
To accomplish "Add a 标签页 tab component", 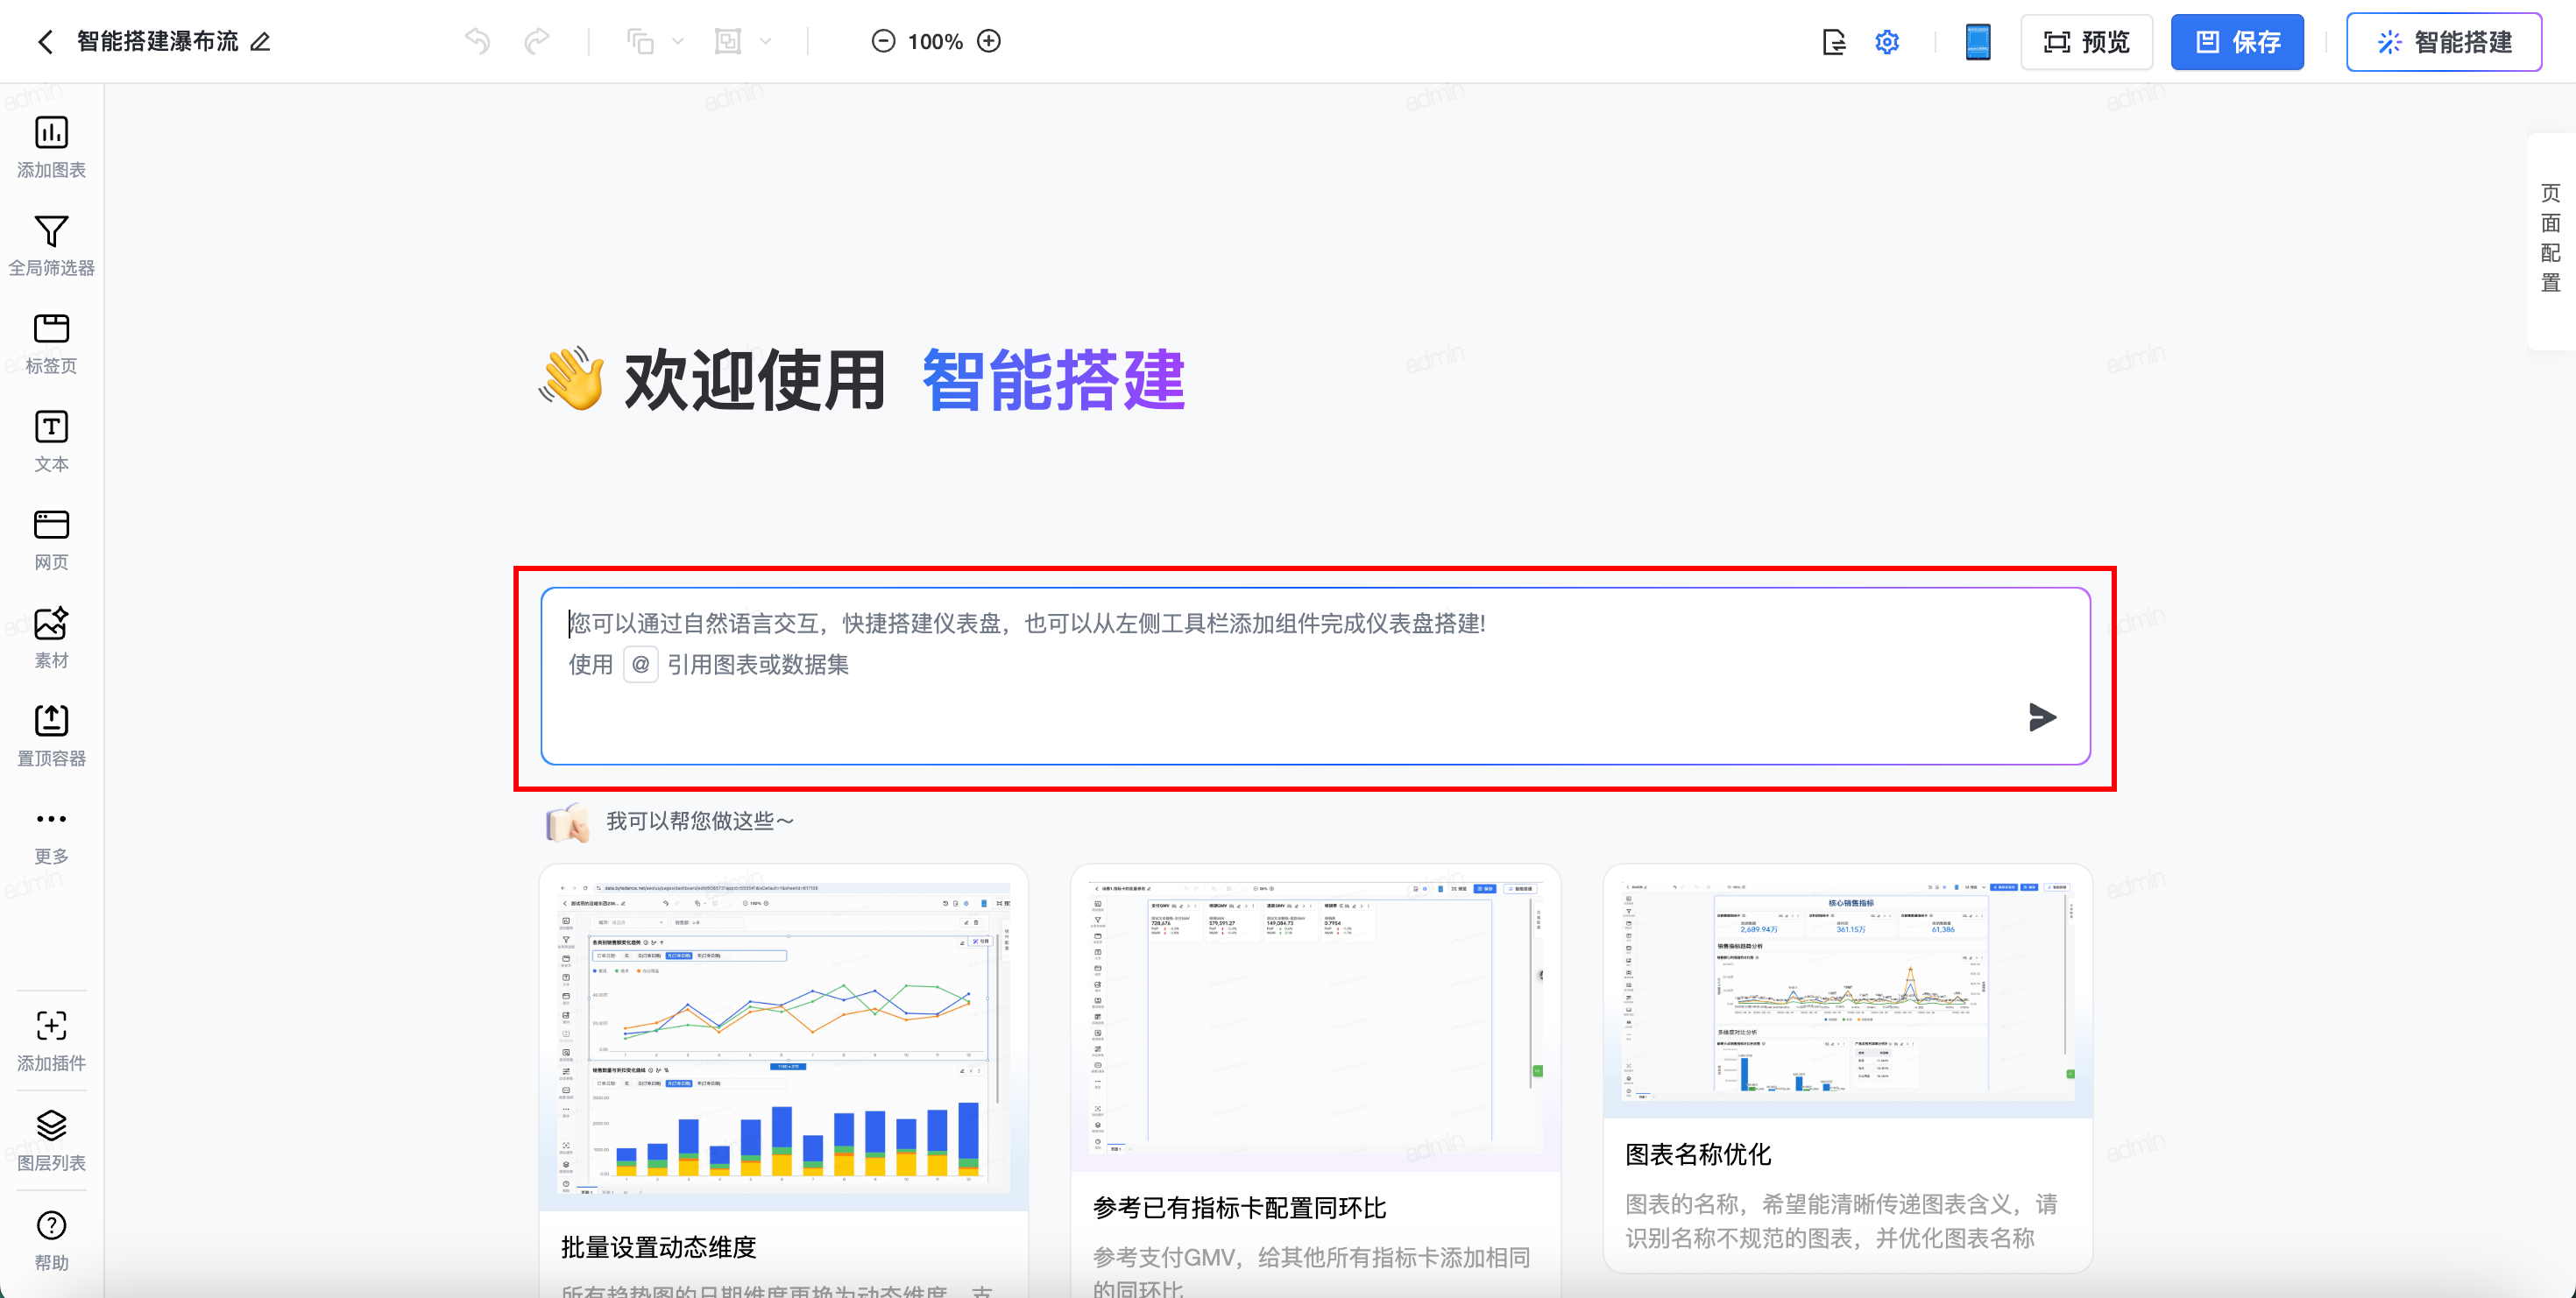I will tap(51, 342).
